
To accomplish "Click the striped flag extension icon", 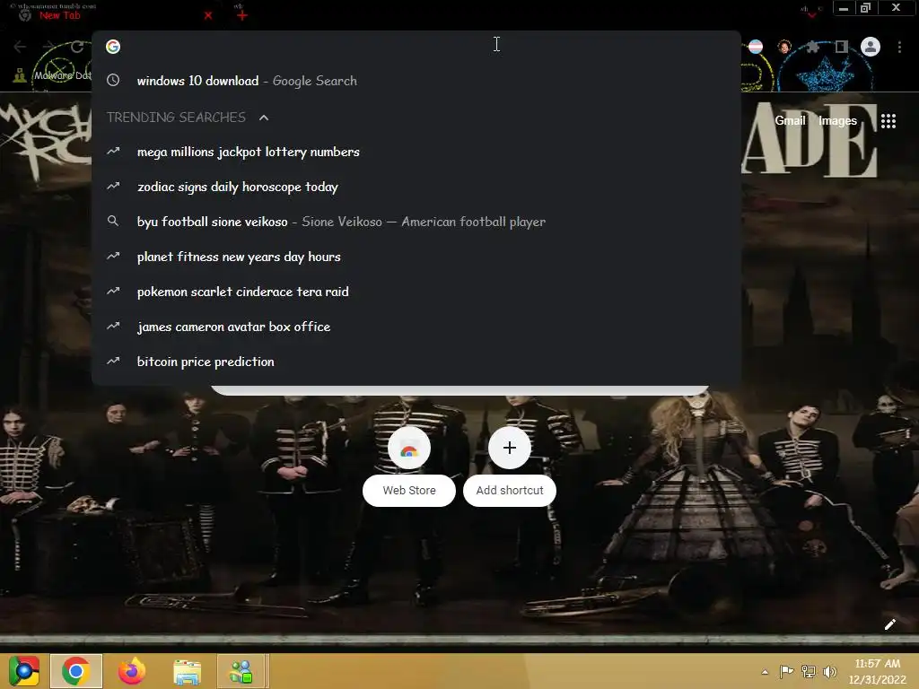I will pos(756,47).
